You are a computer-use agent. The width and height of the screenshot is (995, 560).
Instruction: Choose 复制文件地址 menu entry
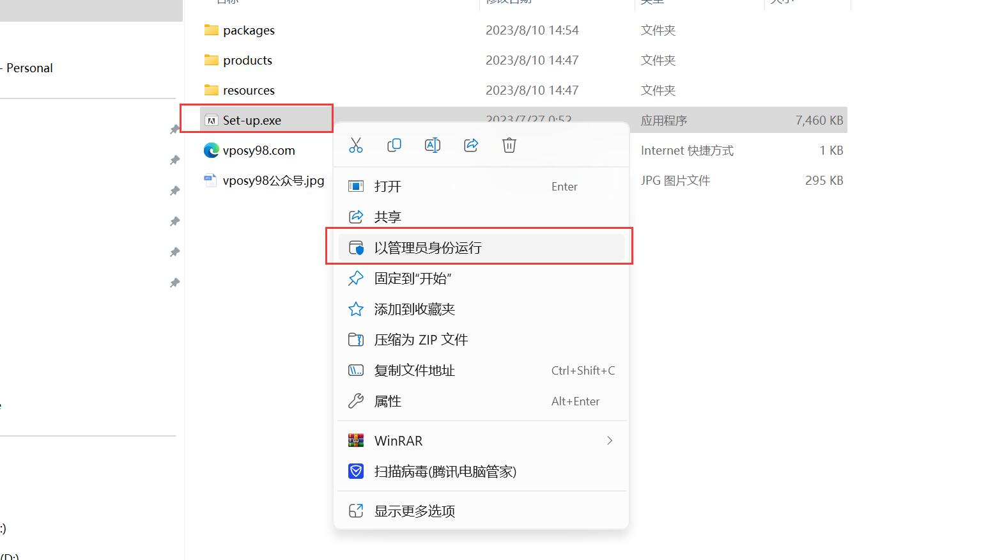[x=481, y=370]
